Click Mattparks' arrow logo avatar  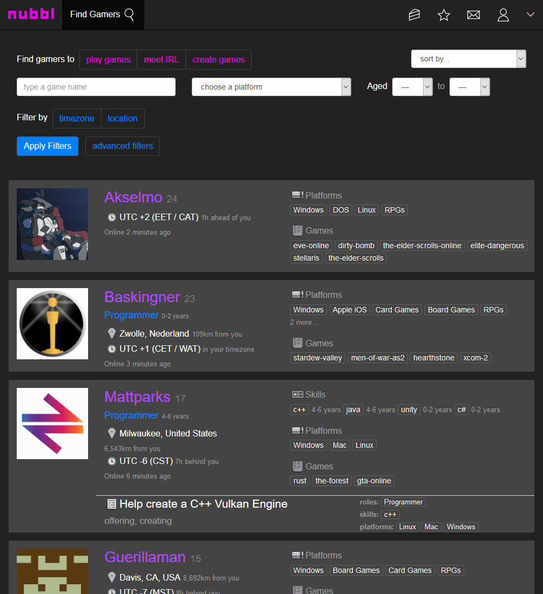pyautogui.click(x=52, y=423)
